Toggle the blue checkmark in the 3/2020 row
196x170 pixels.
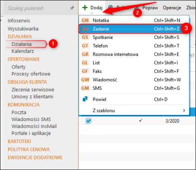tap(89, 121)
